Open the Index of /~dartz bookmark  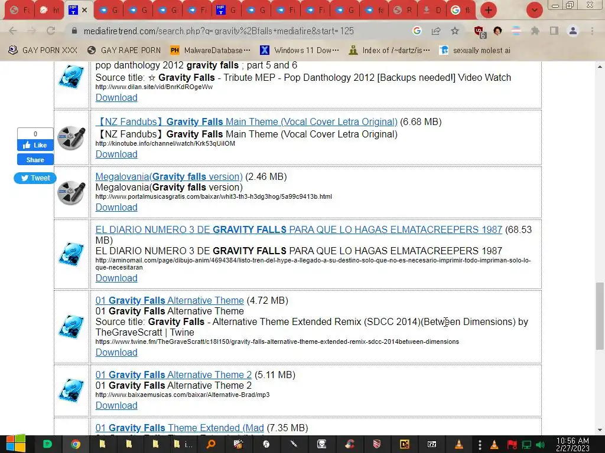click(389, 50)
